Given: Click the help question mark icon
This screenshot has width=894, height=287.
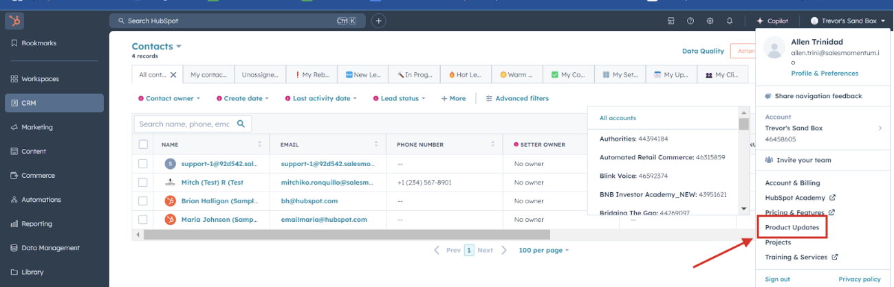Looking at the screenshot, I should (690, 21).
